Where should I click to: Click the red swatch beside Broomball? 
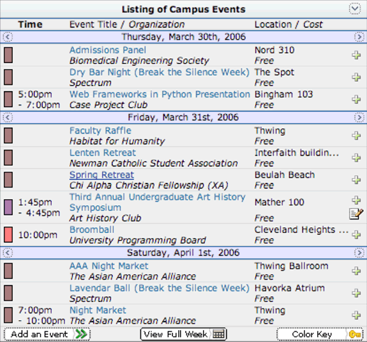pyautogui.click(x=8, y=235)
